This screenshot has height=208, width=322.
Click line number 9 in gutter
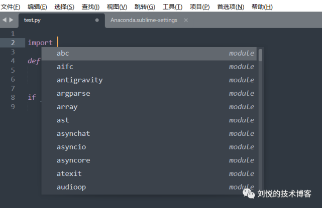click(13, 107)
